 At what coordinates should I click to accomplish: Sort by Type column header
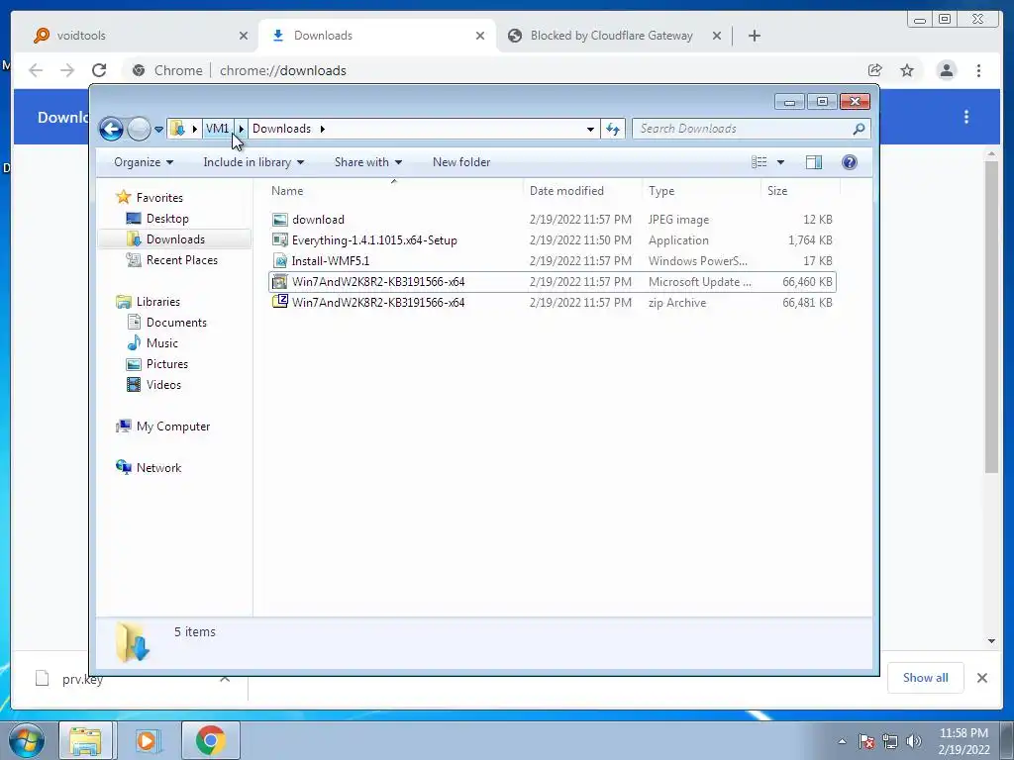(x=701, y=191)
